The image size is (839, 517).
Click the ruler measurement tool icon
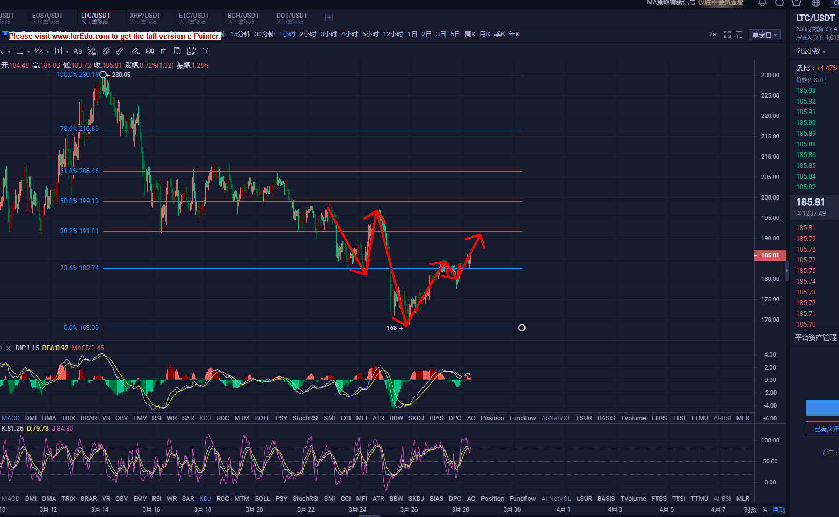tap(120, 51)
